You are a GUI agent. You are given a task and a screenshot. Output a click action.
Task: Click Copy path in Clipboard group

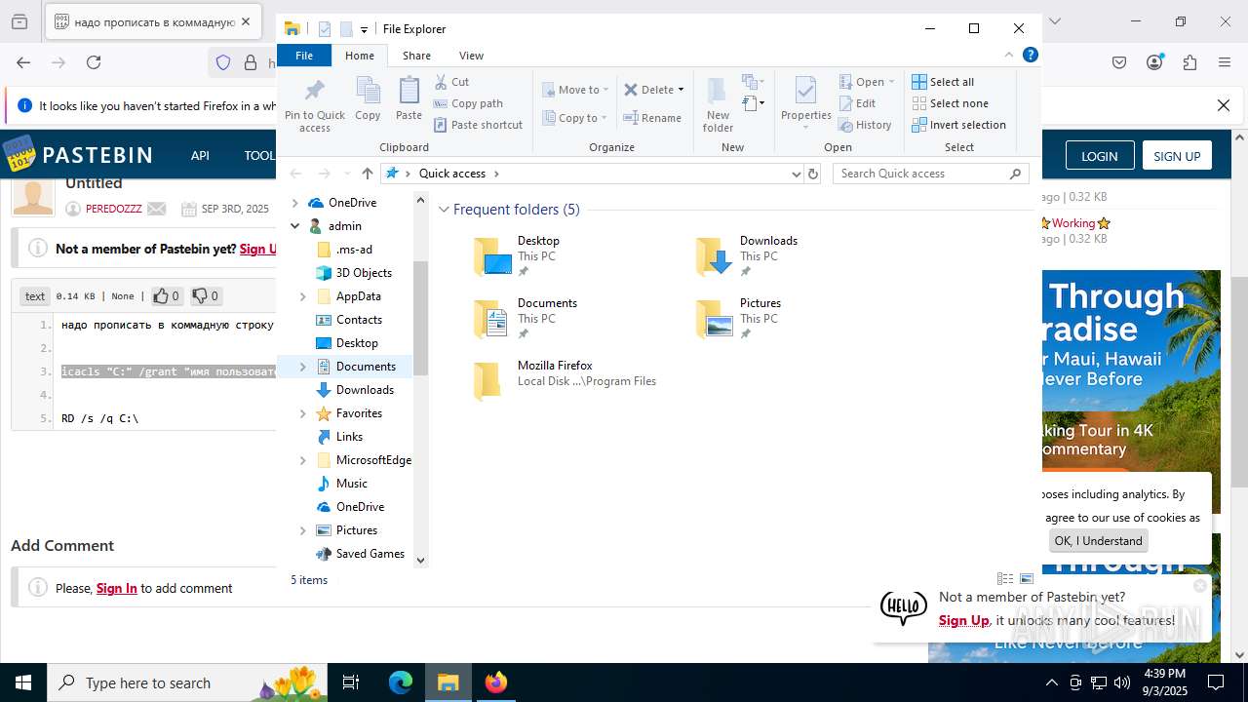(x=468, y=103)
